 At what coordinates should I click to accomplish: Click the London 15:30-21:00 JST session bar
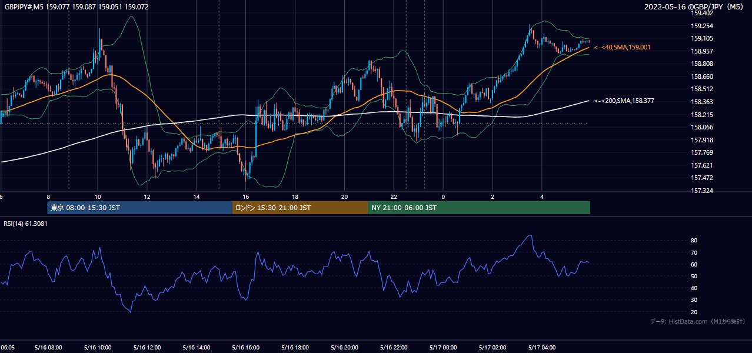pos(300,208)
